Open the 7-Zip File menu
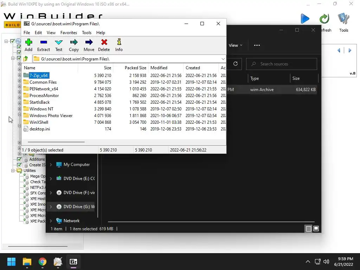Viewport: 360px width, 270px height. point(27,33)
